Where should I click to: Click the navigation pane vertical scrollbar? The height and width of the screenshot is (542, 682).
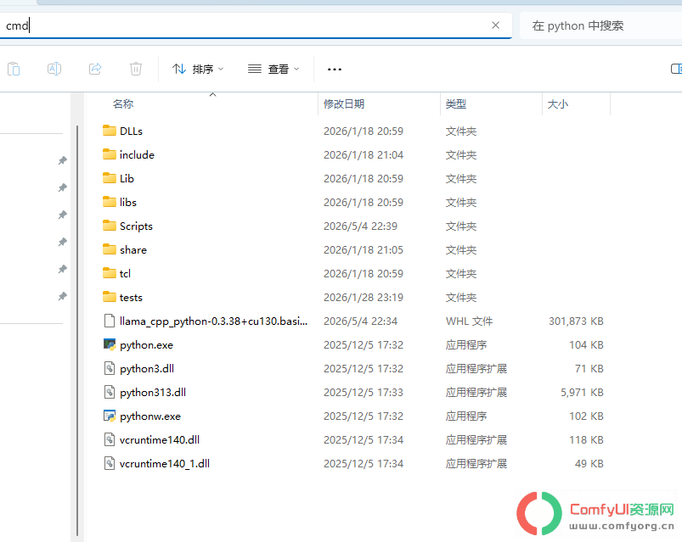(77, 330)
